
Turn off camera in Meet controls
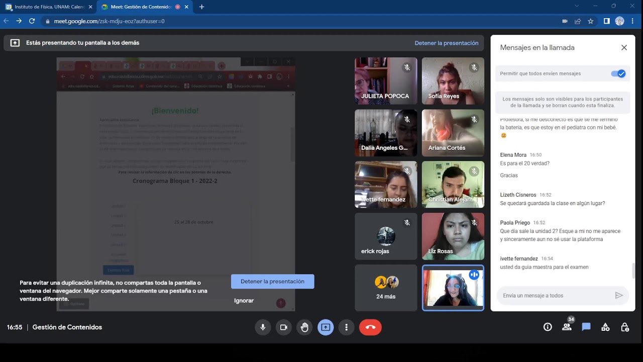pyautogui.click(x=283, y=327)
